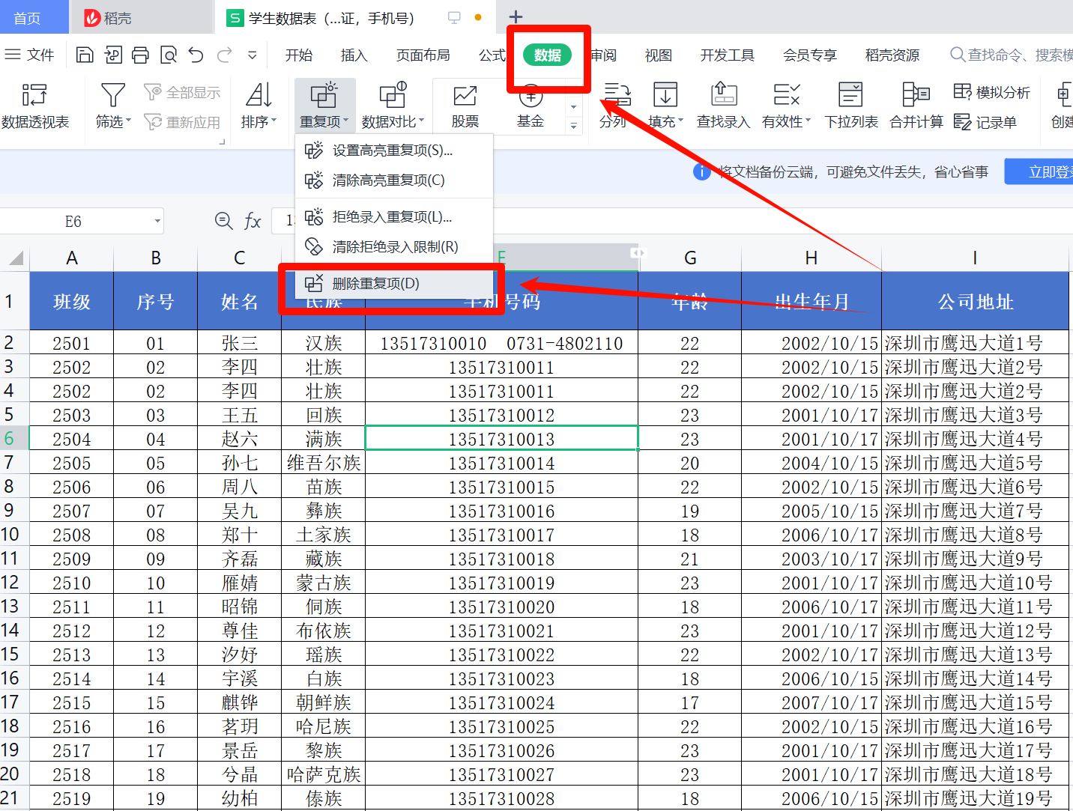The width and height of the screenshot is (1073, 811).
Task: Click the fx insert function button
Action: [252, 221]
